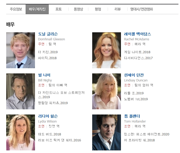The width and height of the screenshot is (180, 153).
Task: Click the 린제이 던칸 actor link
Action: (134, 75)
